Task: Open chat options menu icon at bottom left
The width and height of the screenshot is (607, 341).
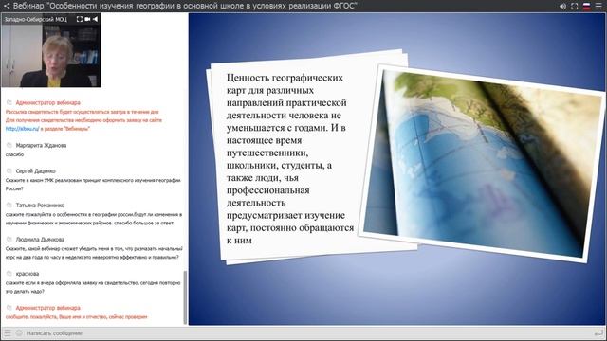Action: click(x=8, y=332)
